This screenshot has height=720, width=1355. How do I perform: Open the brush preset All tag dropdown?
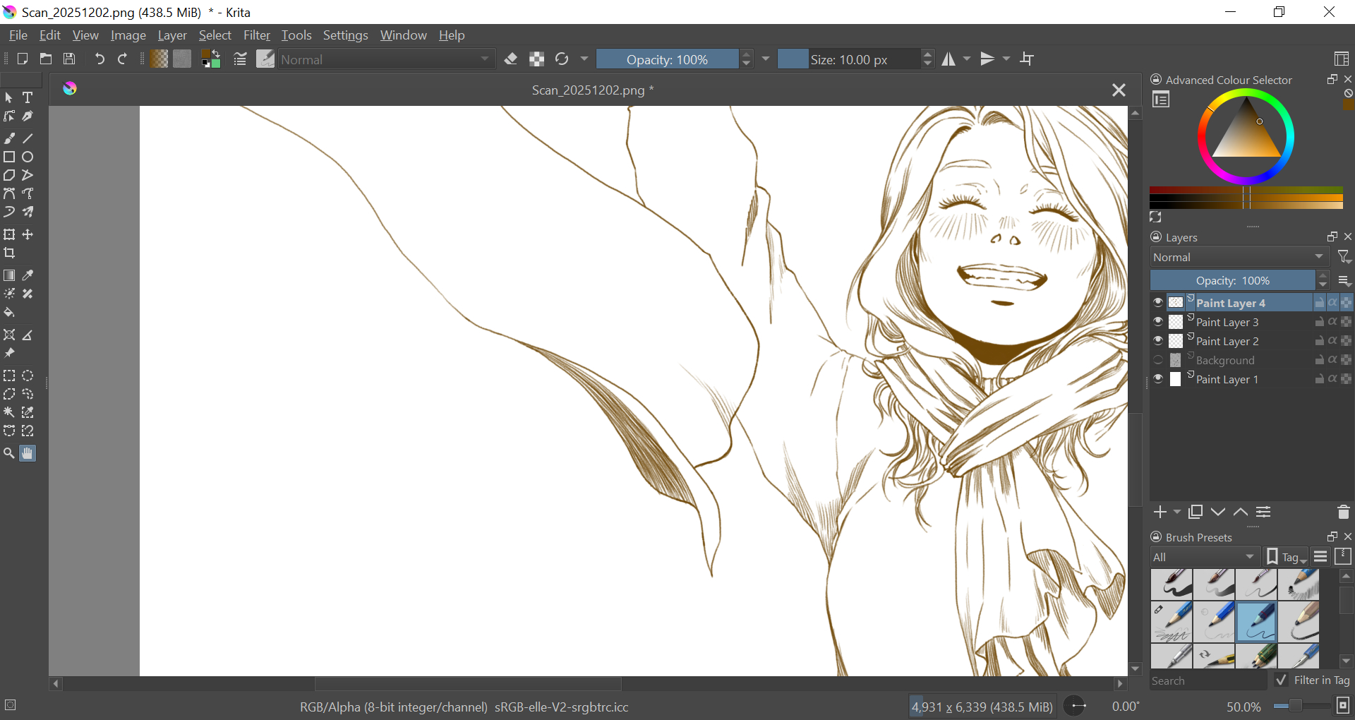[x=1203, y=557]
